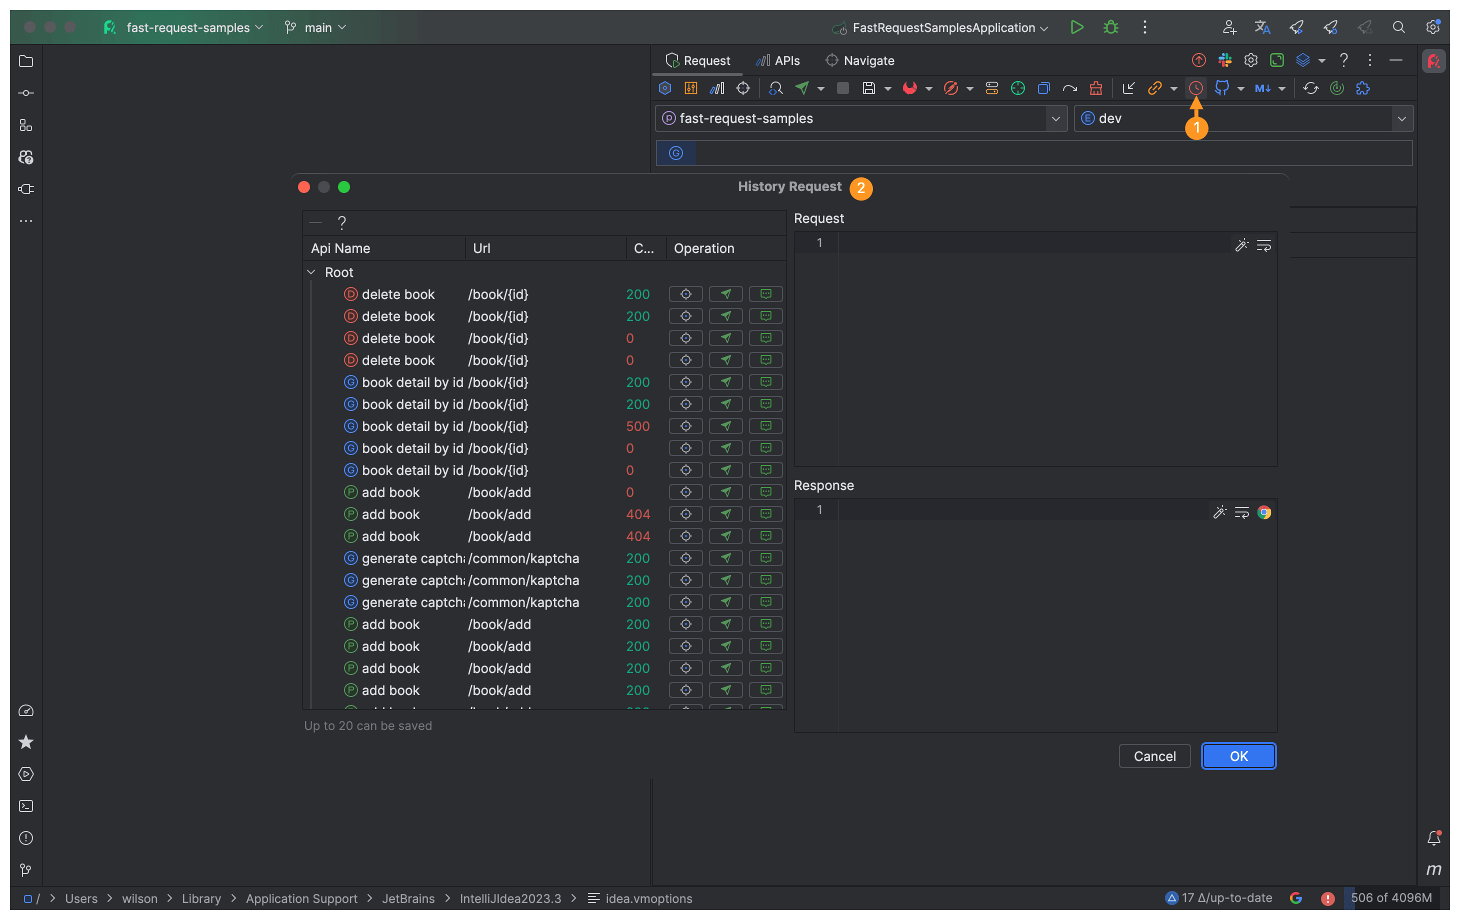Toggle soft-wrap in the Request editor
1460x920 pixels.
coord(1263,245)
